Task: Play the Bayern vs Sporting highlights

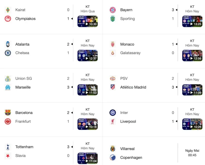Action: (x=192, y=21)
